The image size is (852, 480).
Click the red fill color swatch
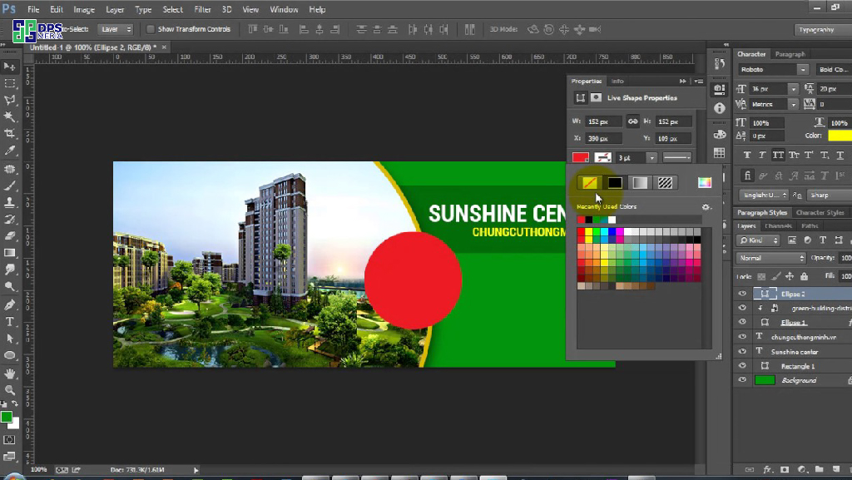point(580,158)
